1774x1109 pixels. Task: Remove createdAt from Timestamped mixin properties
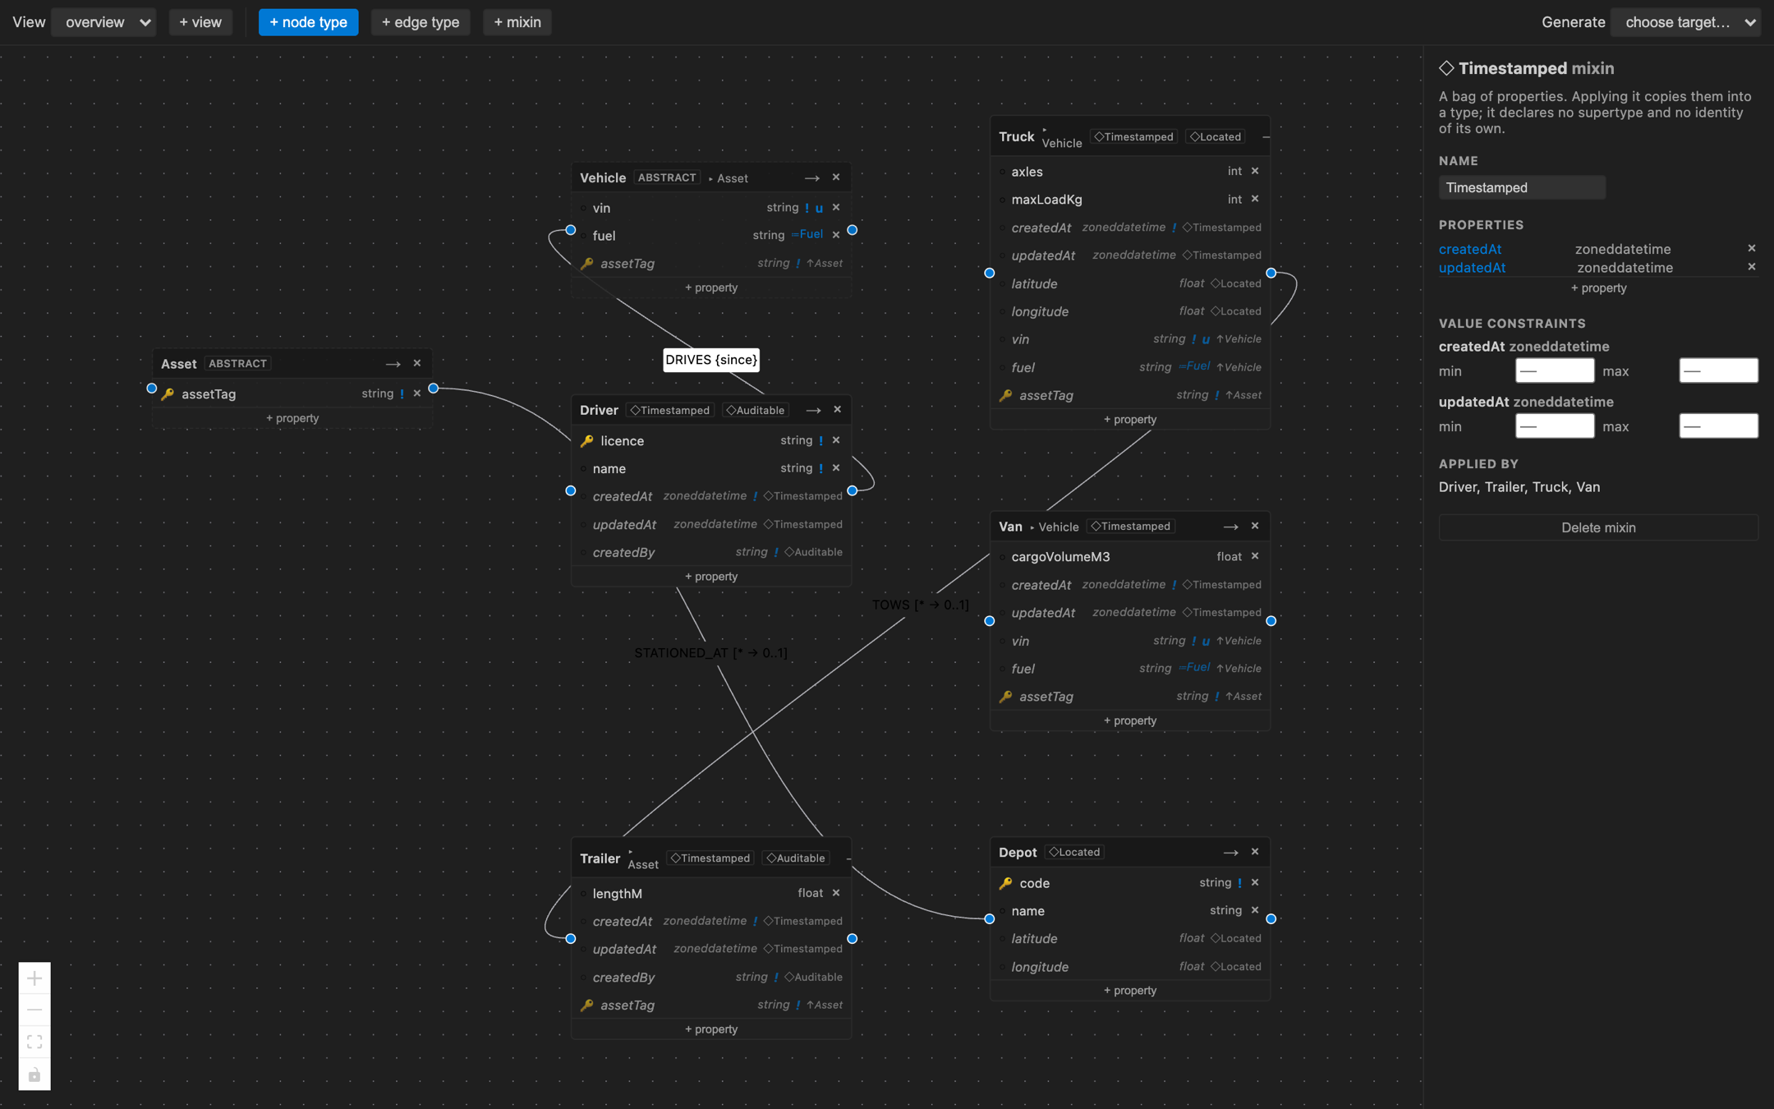point(1752,248)
